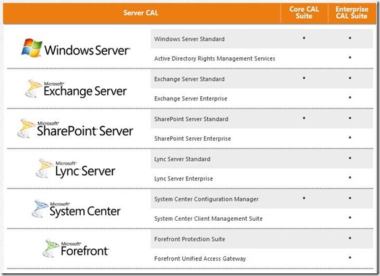
Task: Click the Exchange Server logo icon
Action: point(34,88)
